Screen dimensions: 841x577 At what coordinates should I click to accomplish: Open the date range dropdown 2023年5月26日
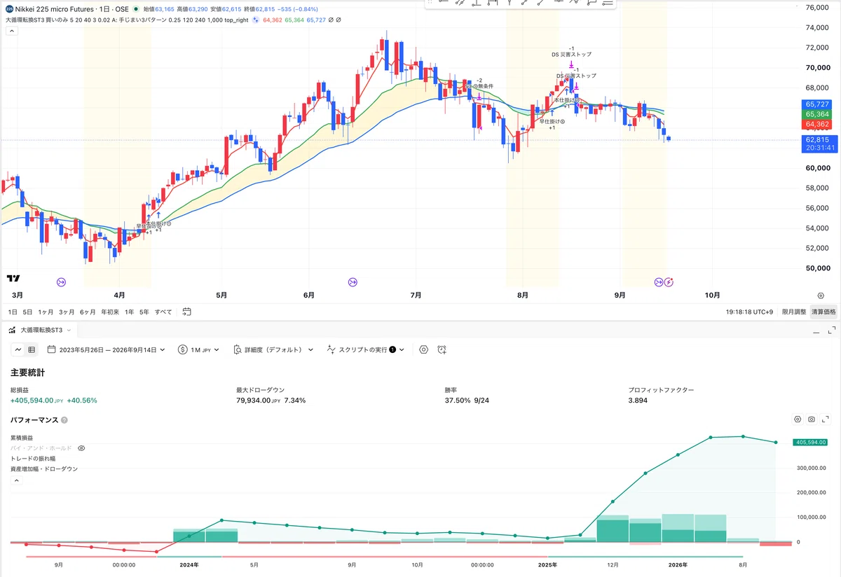pyautogui.click(x=106, y=349)
